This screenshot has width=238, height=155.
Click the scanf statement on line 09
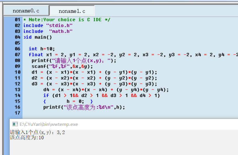pos(62,66)
